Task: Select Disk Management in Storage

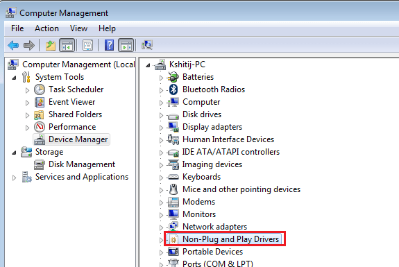Action: pos(82,164)
